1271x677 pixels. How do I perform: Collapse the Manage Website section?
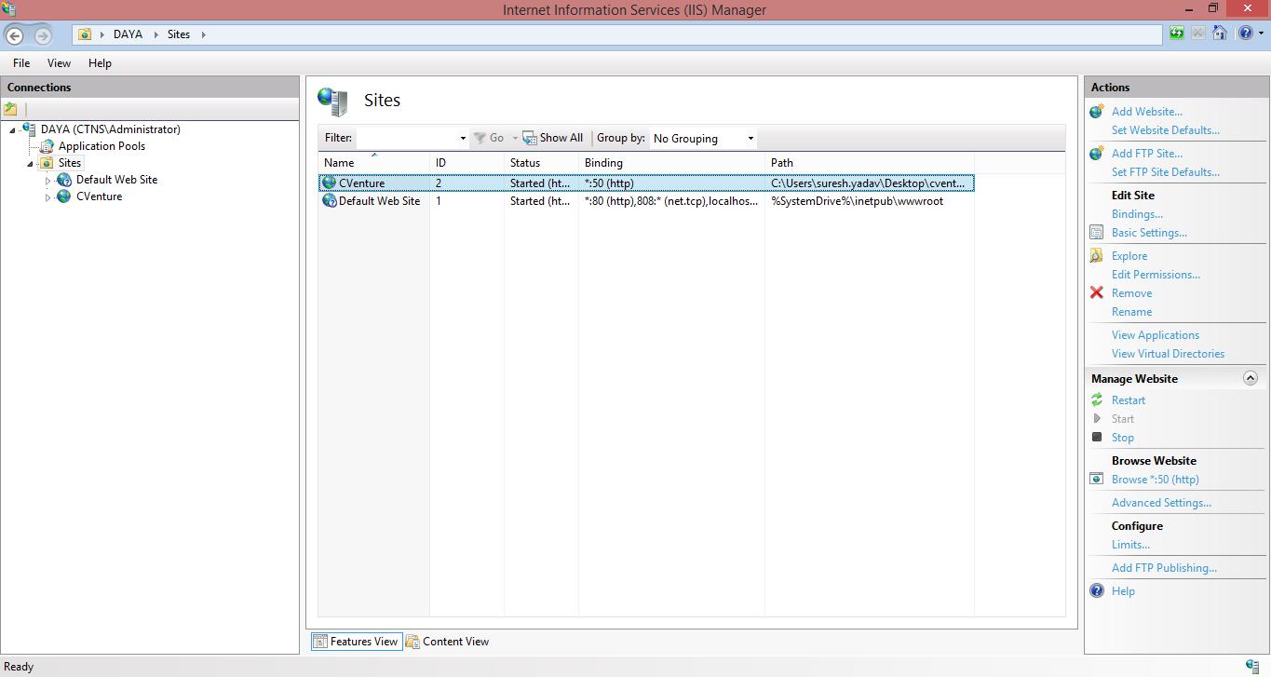click(x=1251, y=378)
